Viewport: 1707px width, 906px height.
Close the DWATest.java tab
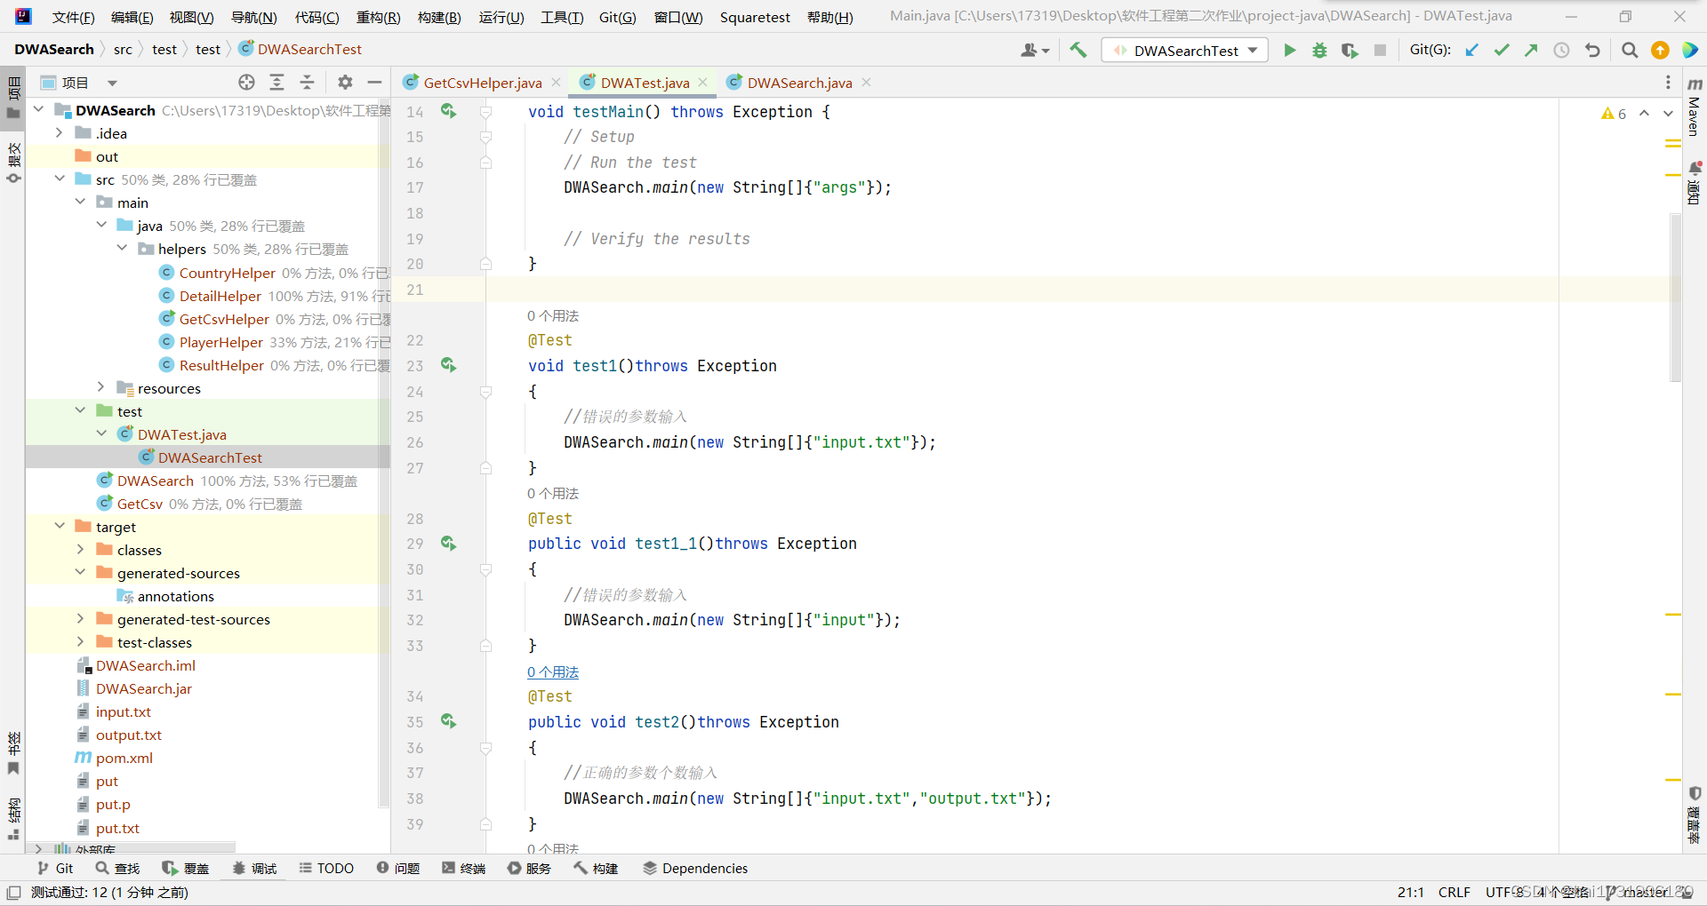pyautogui.click(x=702, y=83)
